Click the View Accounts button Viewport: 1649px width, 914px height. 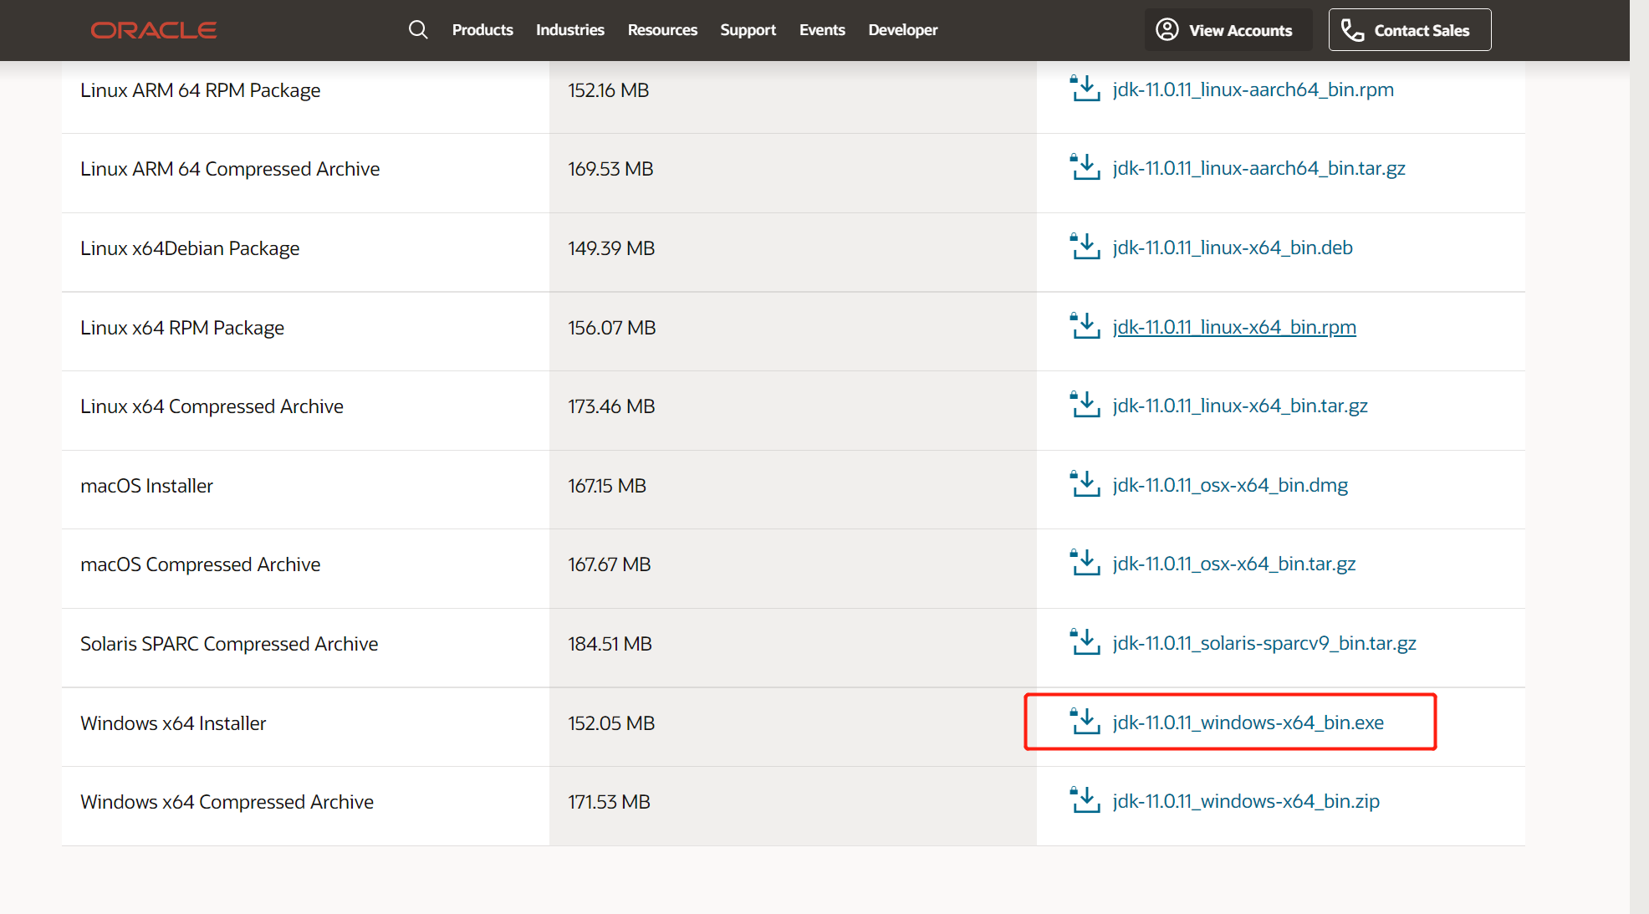point(1226,30)
